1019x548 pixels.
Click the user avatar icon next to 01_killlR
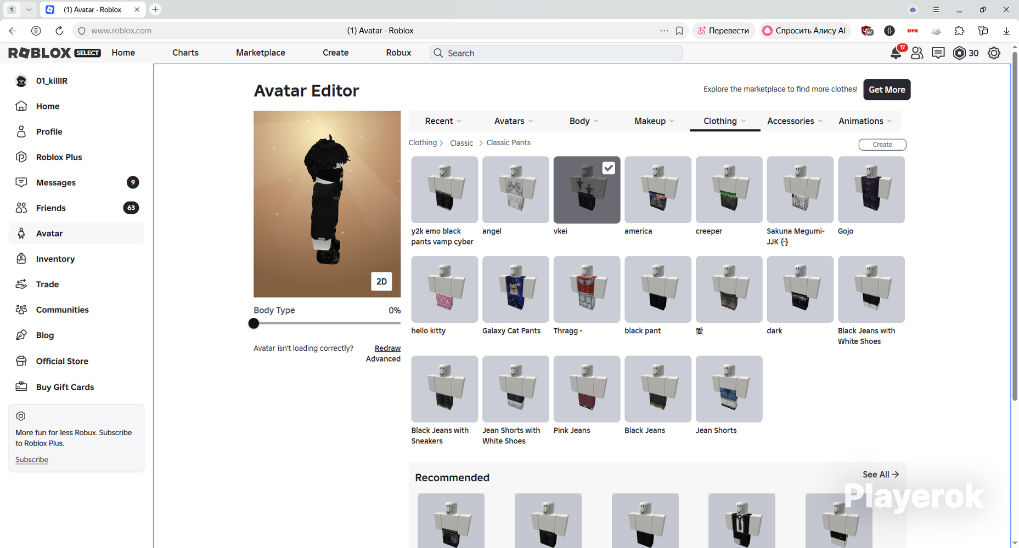21,81
